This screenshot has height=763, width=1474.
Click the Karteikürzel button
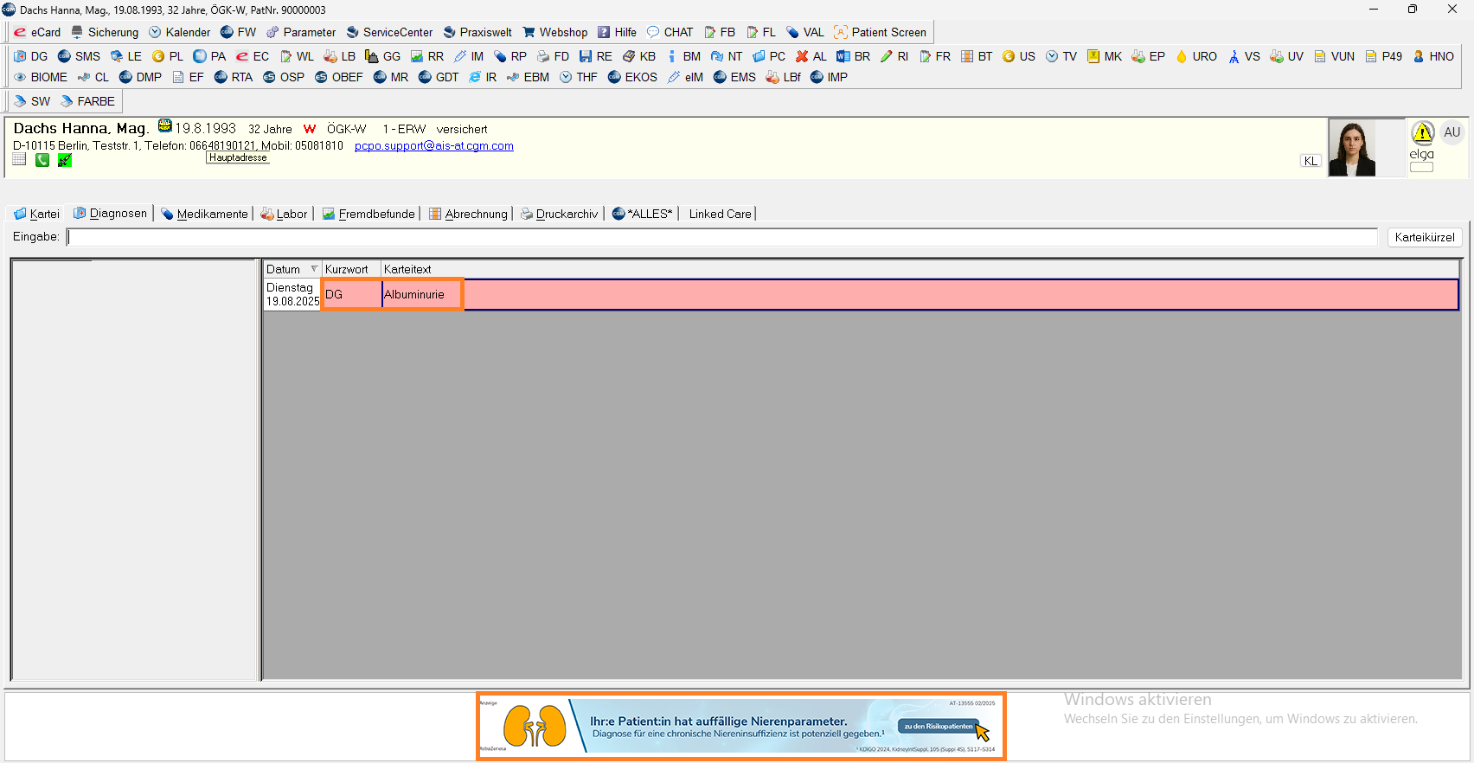coord(1424,237)
